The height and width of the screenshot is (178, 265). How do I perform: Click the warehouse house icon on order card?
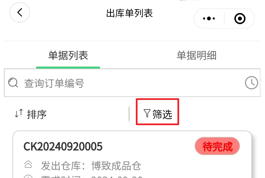[28, 164]
